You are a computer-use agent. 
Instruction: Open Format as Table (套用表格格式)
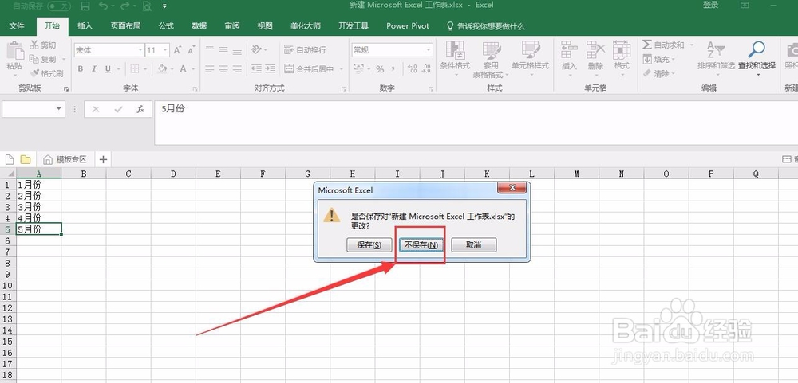[491, 60]
